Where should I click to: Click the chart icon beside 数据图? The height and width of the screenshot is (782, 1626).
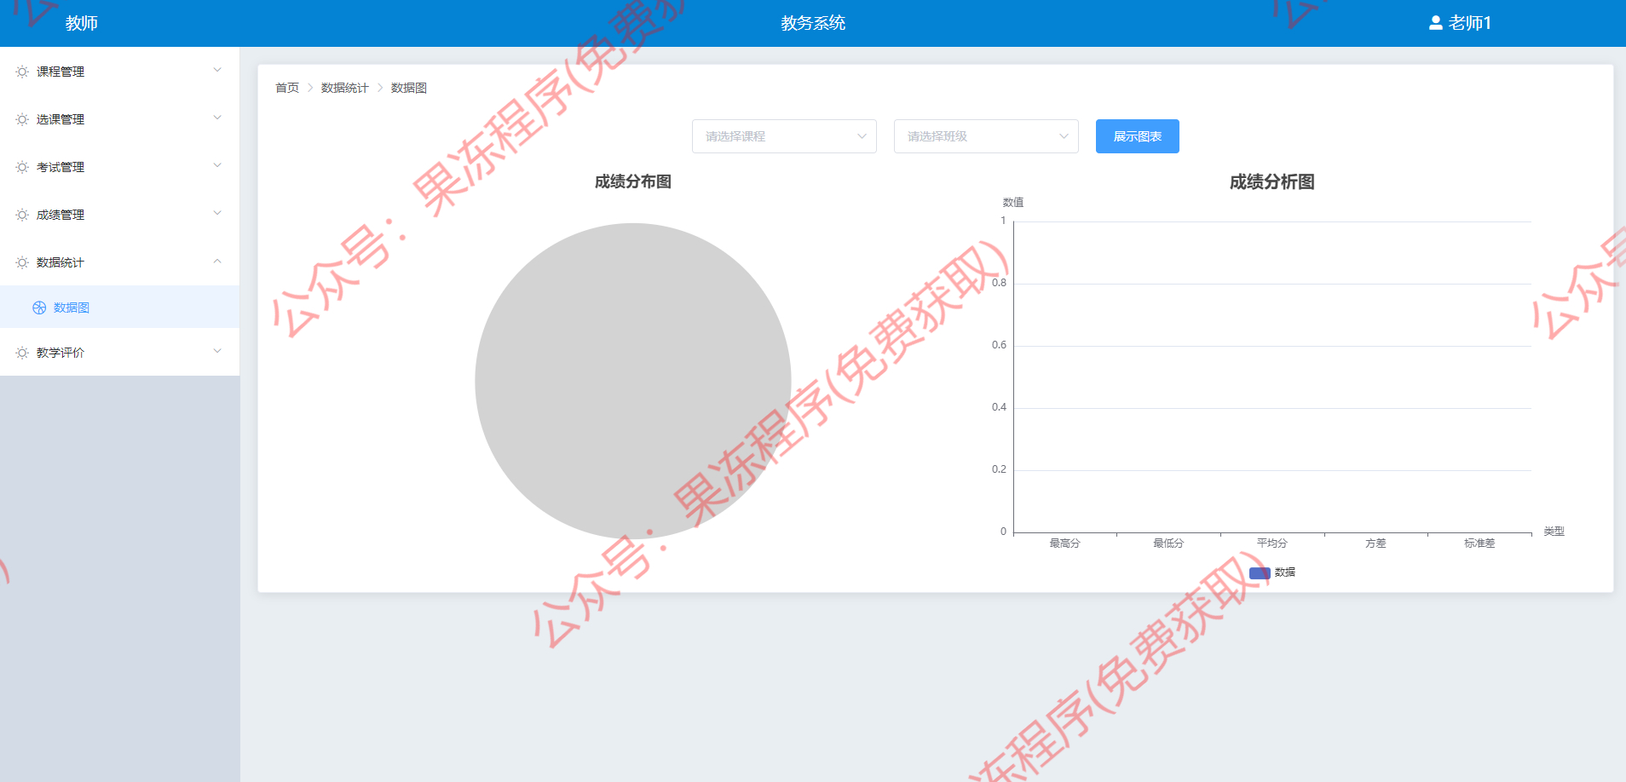coord(39,308)
